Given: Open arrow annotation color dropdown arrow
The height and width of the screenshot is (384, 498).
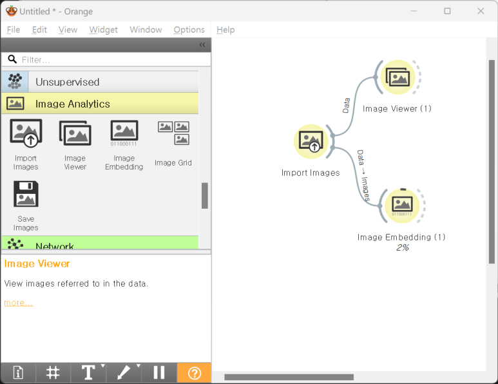Looking at the screenshot, I should tap(138, 366).
